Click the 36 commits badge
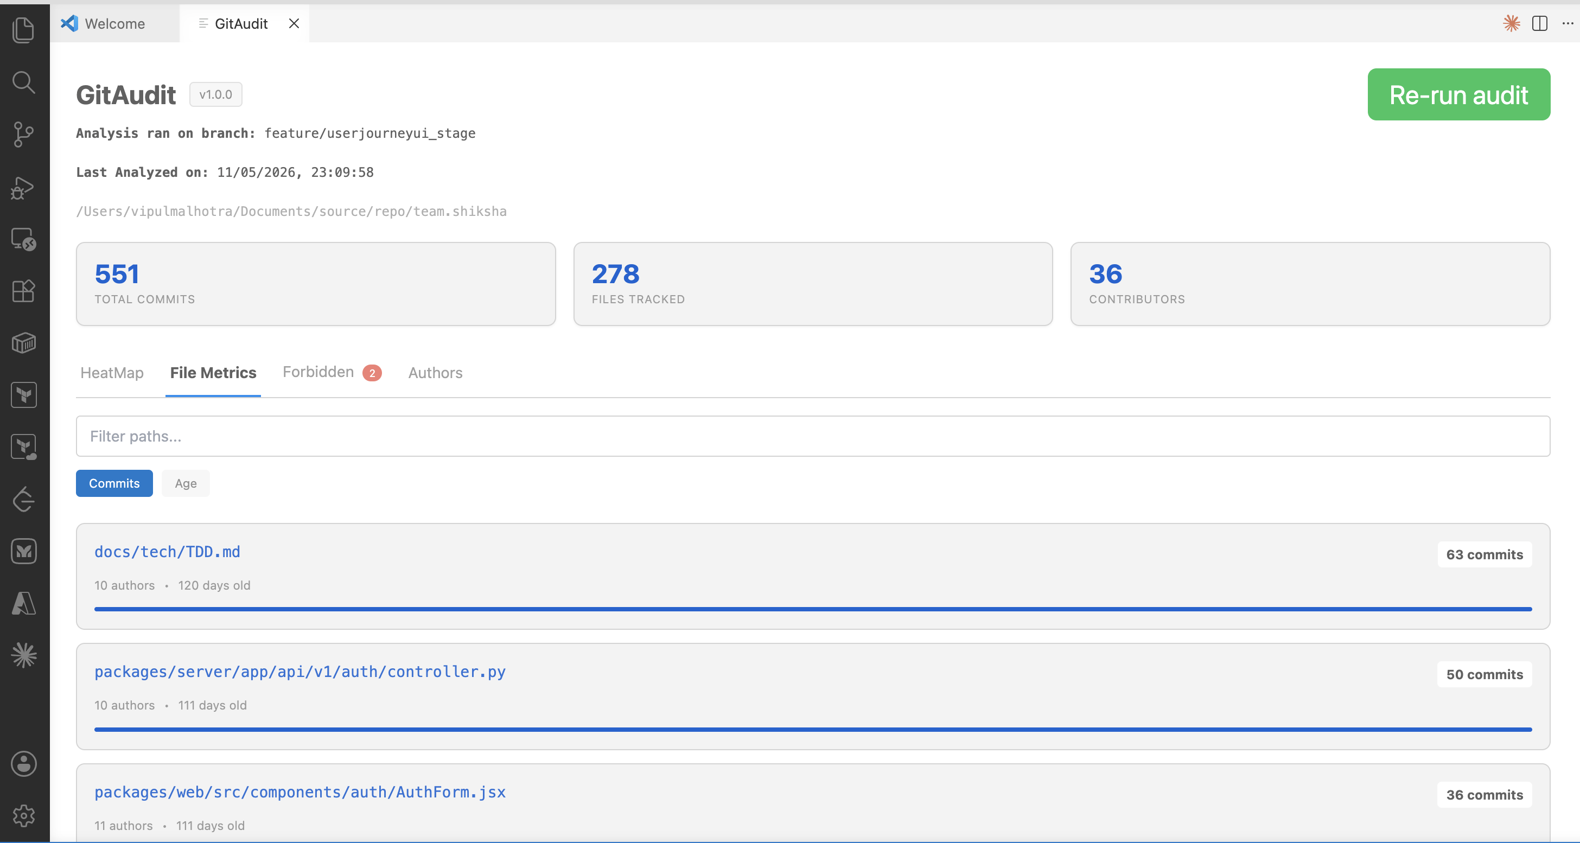1580x843 pixels. coord(1485,795)
